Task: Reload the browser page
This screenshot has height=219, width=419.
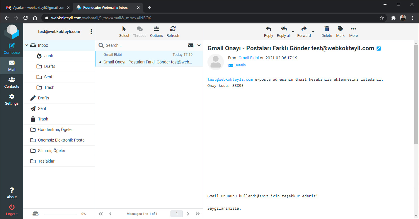Action: coord(25,18)
